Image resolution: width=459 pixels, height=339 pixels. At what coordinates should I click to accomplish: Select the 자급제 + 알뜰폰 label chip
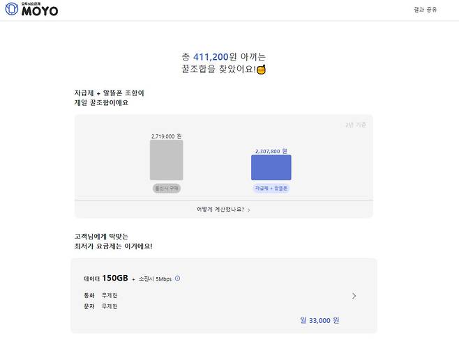(x=271, y=189)
